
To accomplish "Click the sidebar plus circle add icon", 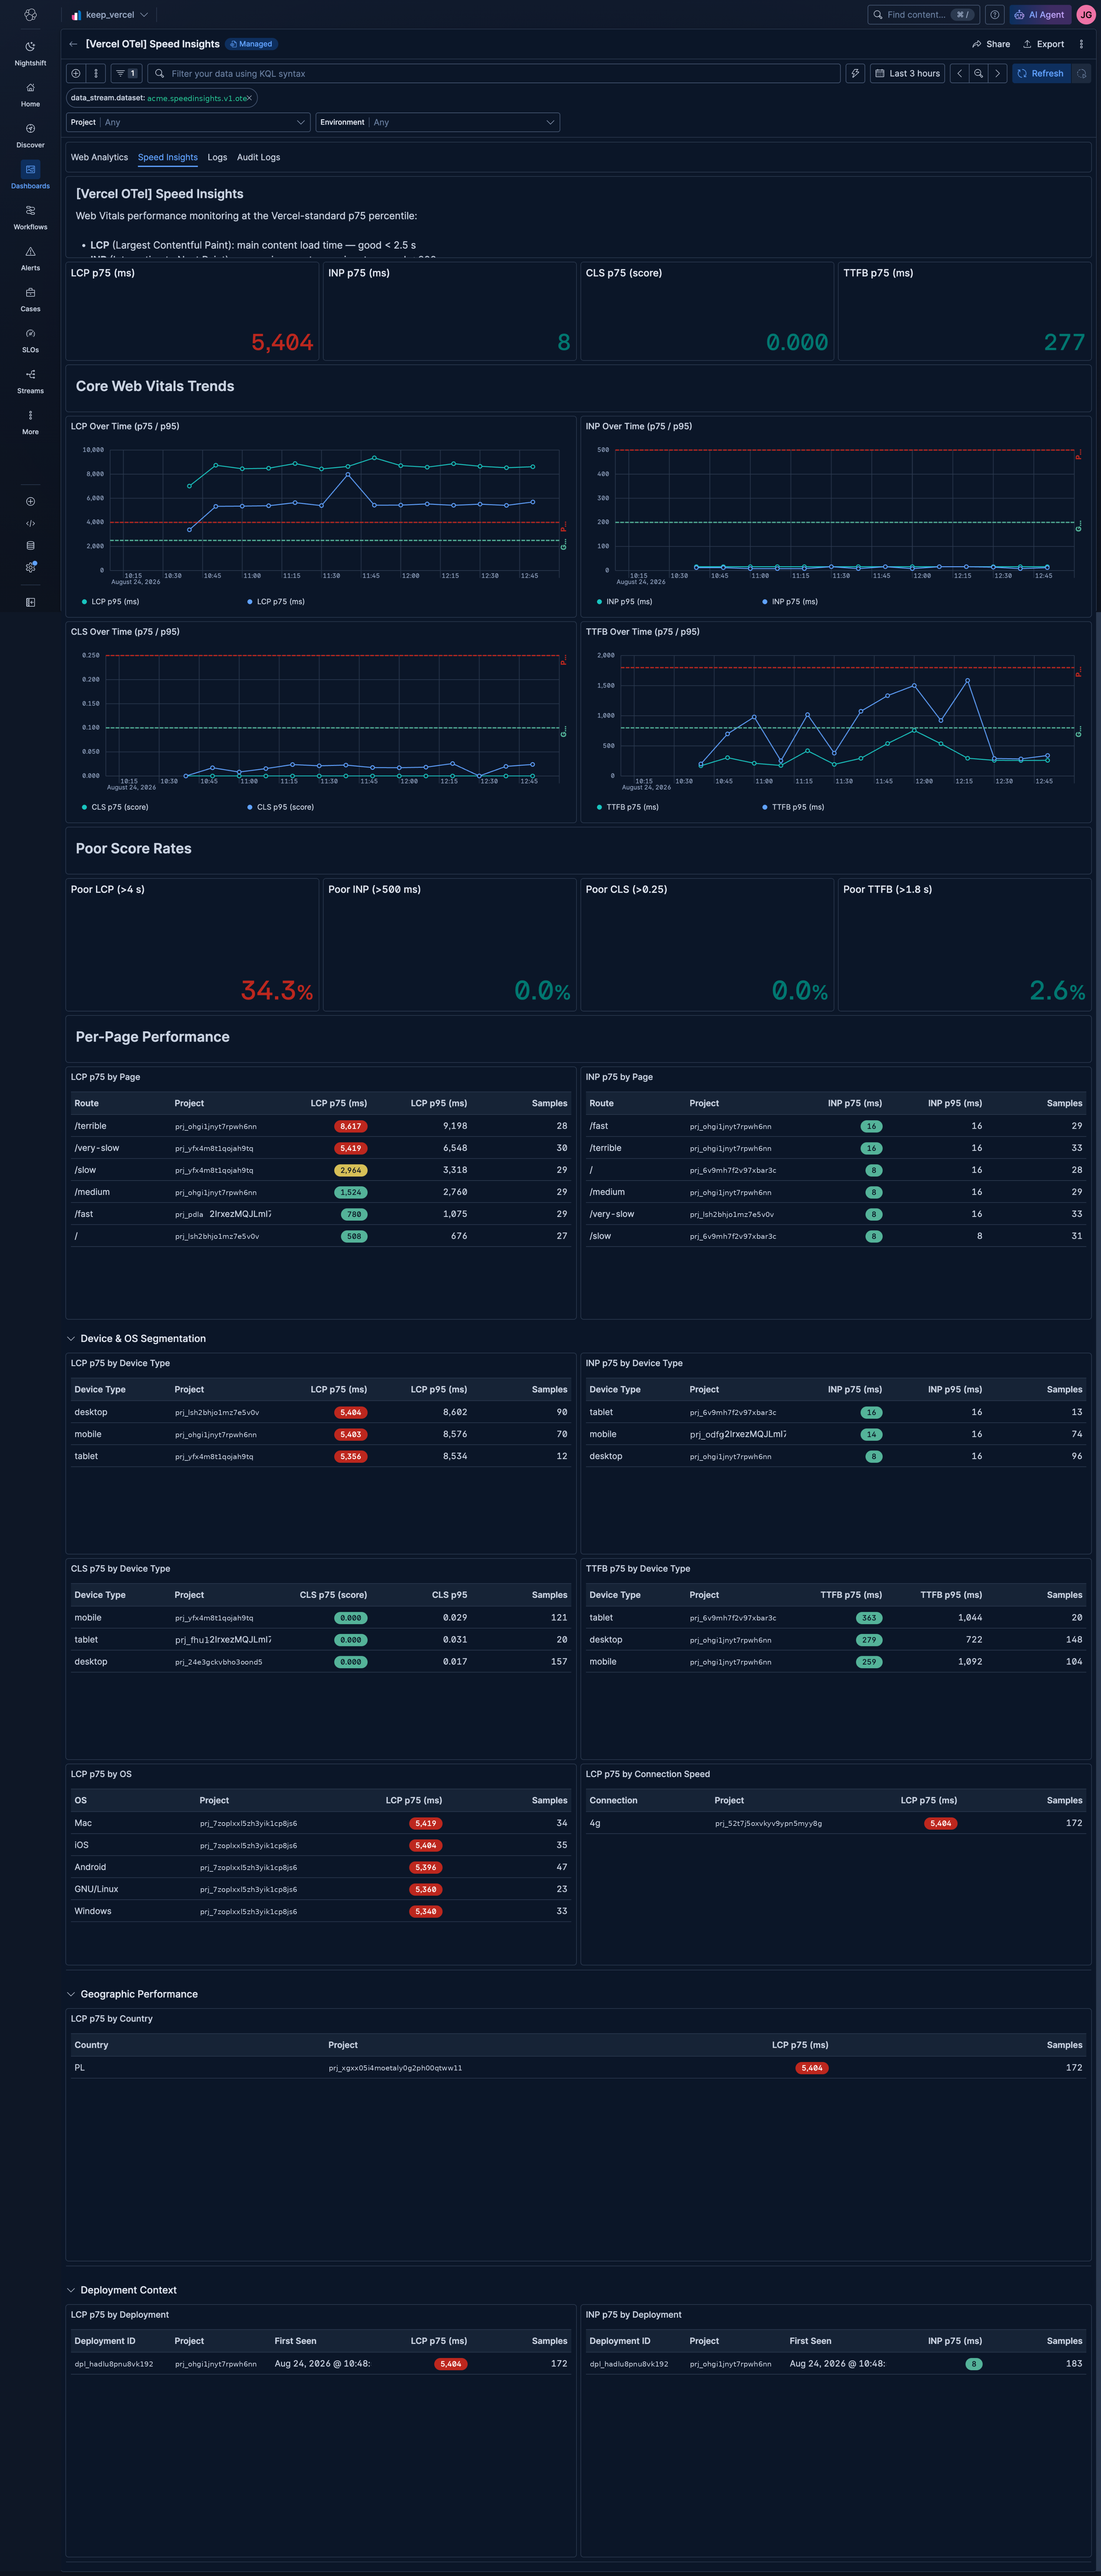I will point(30,502).
